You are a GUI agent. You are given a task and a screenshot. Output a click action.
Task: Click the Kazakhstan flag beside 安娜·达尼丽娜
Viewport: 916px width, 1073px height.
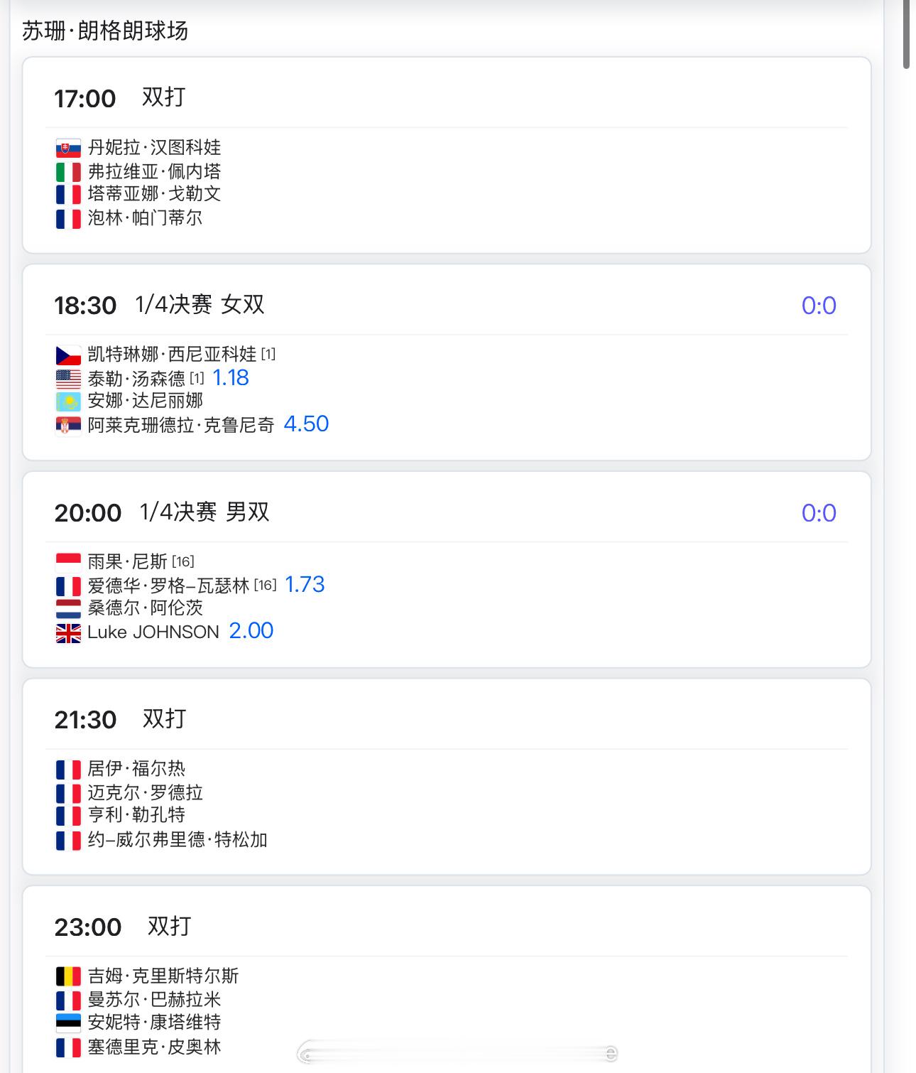pyautogui.click(x=68, y=401)
